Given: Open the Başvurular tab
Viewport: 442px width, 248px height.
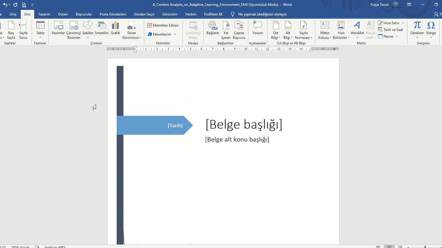Looking at the screenshot, I should pyautogui.click(x=84, y=14).
